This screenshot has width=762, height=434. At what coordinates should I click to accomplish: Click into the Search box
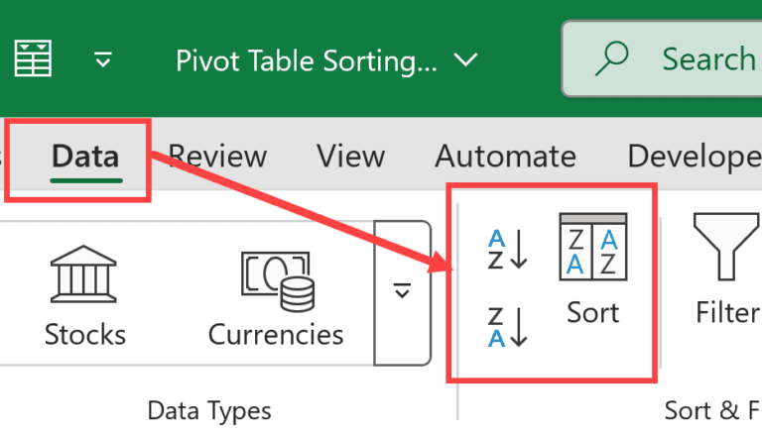662,58
